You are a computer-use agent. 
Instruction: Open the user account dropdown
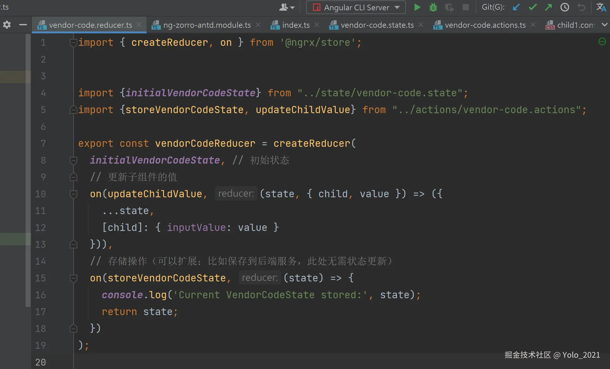pos(287,7)
